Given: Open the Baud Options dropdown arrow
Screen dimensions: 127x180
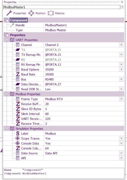Looking at the screenshot, I should pos(121,69).
